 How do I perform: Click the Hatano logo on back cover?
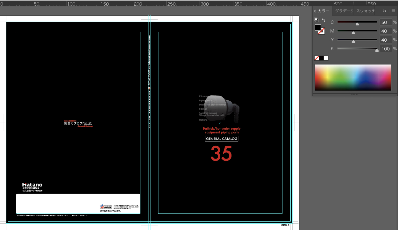coord(32,185)
